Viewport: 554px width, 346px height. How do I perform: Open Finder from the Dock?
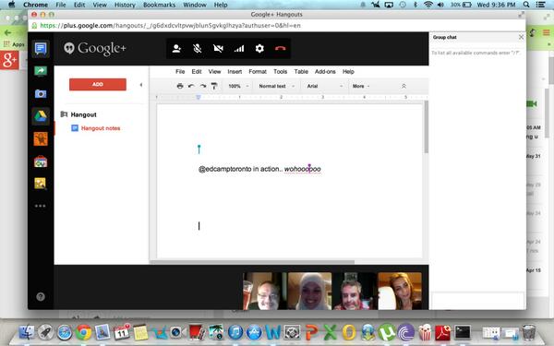[x=27, y=332]
